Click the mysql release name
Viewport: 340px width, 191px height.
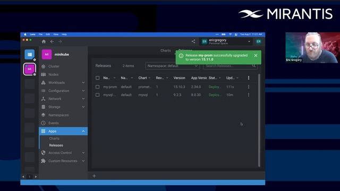pos(109,95)
